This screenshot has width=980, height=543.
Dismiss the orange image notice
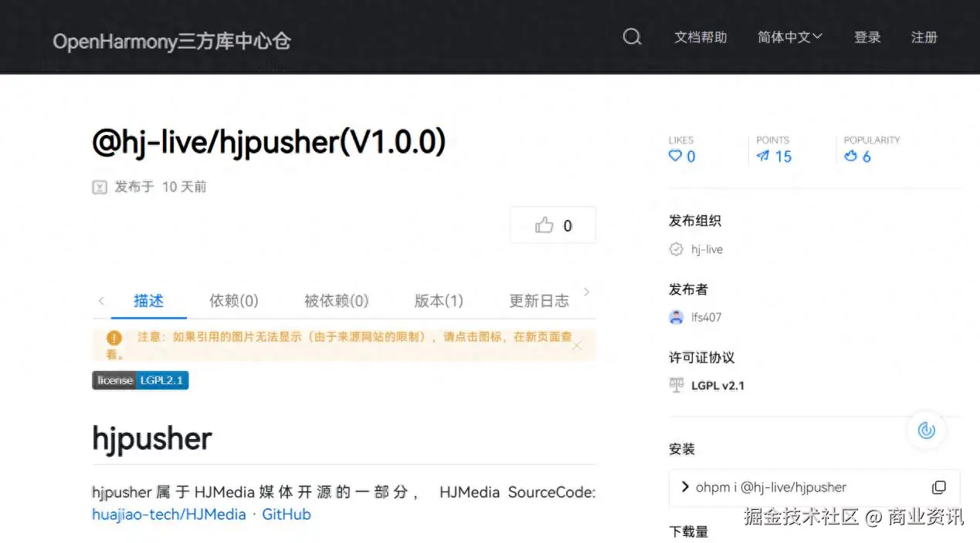pos(576,345)
